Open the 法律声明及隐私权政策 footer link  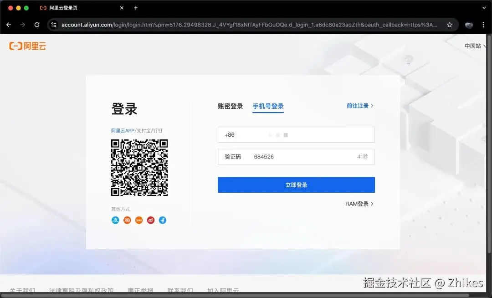click(81, 290)
